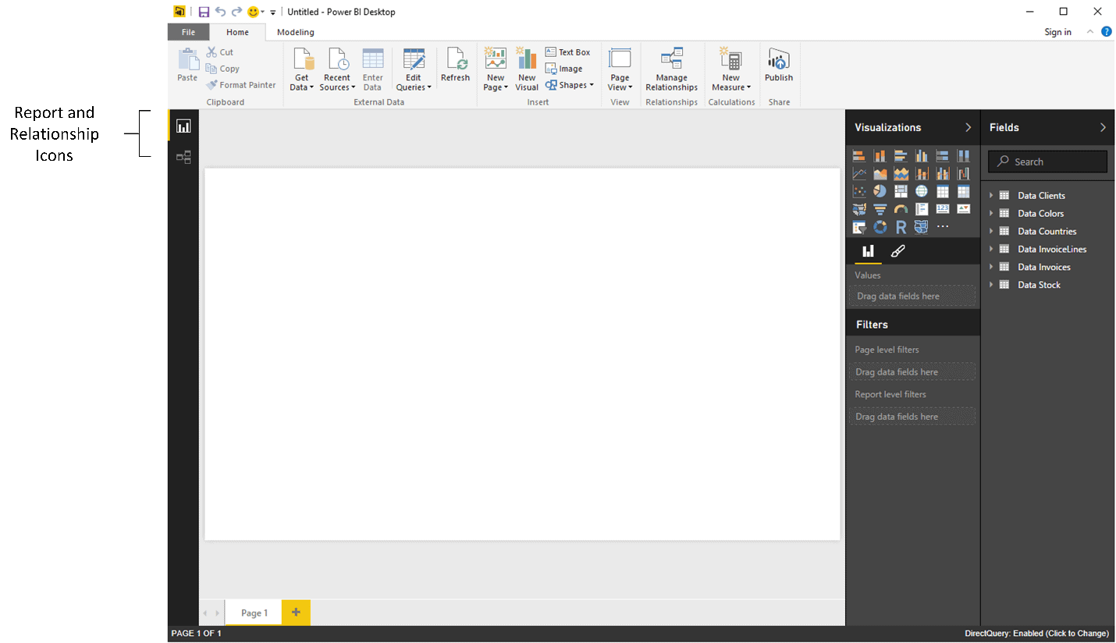The width and height of the screenshot is (1116, 643).
Task: Expand the Data Clients table
Action: (x=992, y=195)
